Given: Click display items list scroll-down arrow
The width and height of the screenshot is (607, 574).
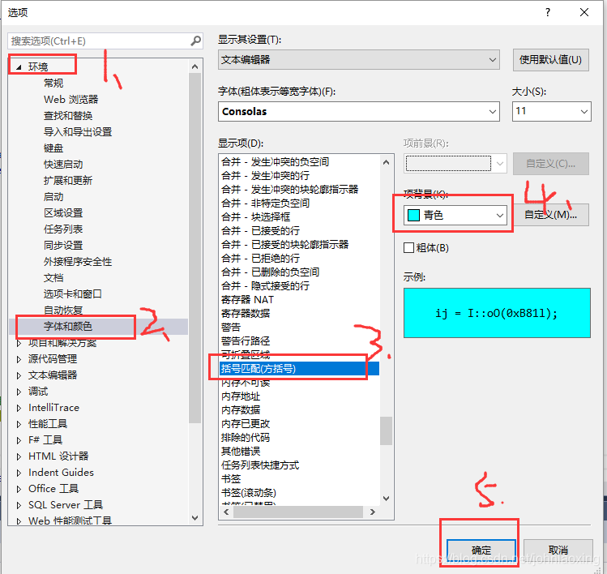Looking at the screenshot, I should click(386, 499).
